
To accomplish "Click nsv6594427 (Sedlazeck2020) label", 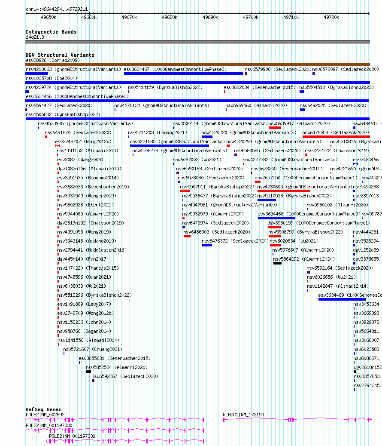I will [59, 105].
